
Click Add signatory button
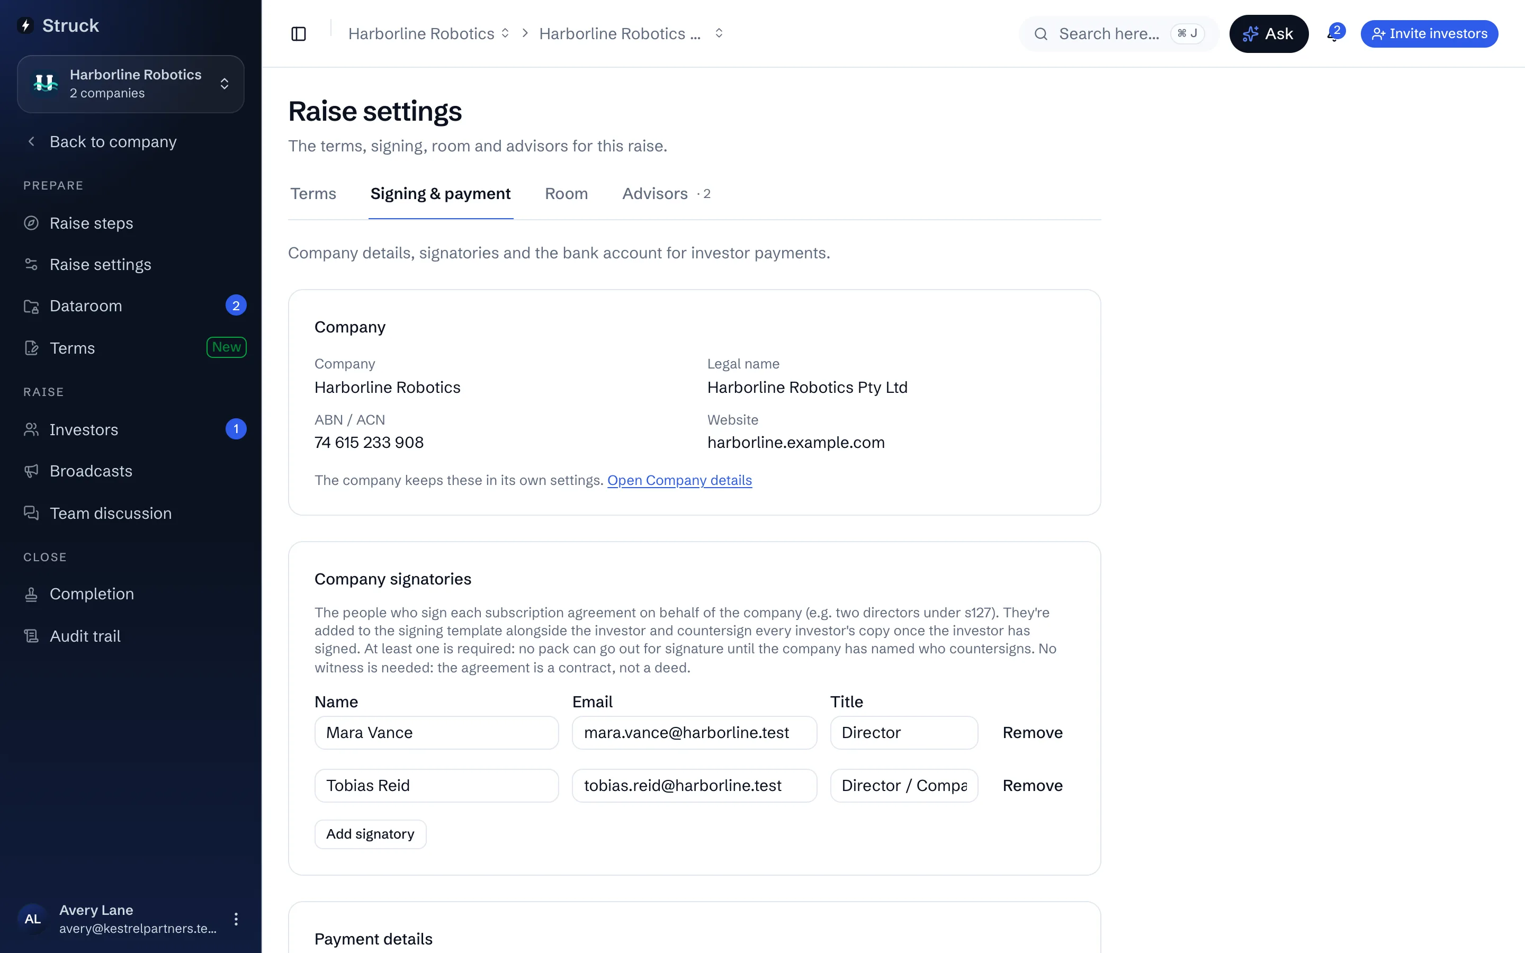[x=371, y=834]
